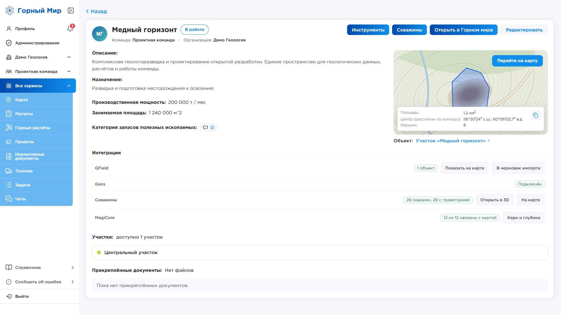This screenshot has height=315, width=561.
Task: Click the Инструменты button
Action: 368,30
